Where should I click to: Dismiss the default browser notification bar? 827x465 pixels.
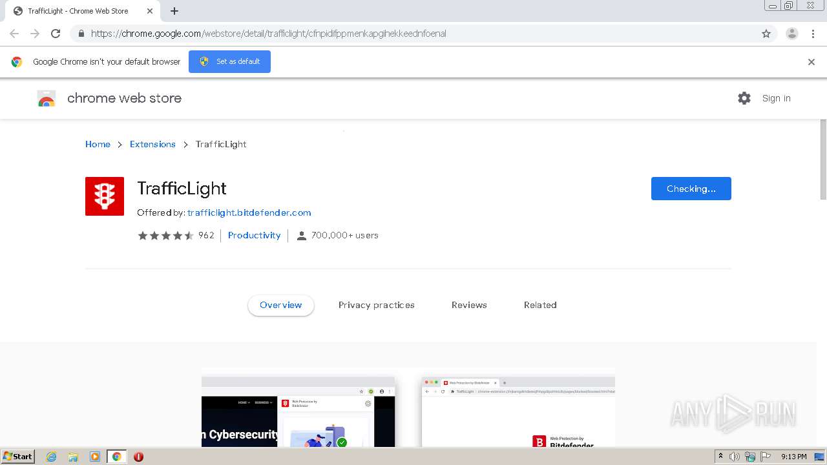pyautogui.click(x=811, y=62)
